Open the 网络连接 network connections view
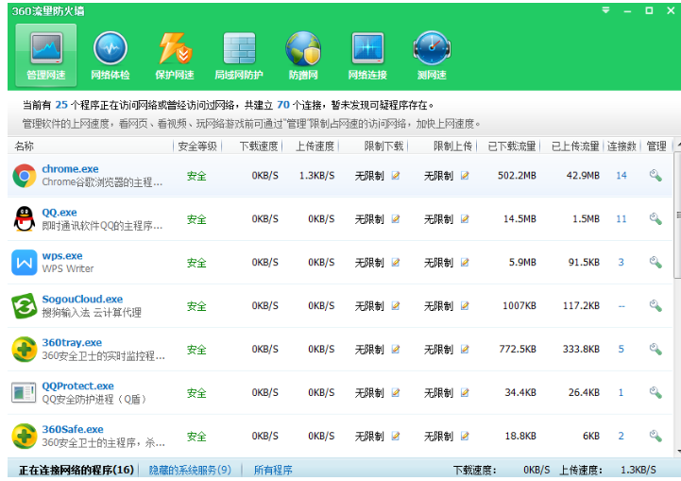 click(367, 55)
